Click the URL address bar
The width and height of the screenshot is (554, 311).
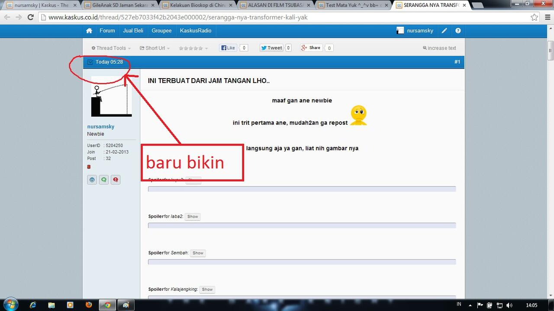286,18
